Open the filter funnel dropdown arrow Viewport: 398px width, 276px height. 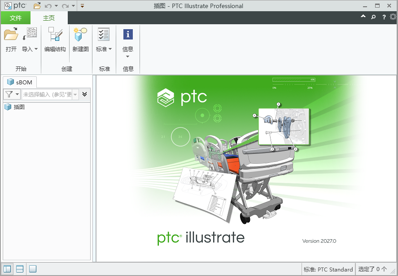pyautogui.click(x=17, y=94)
